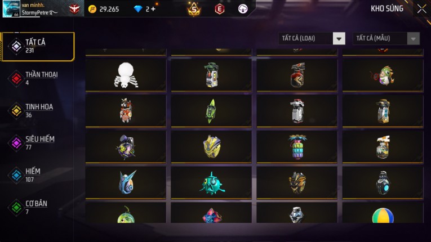The width and height of the screenshot is (431, 242).
Task: Select the rainbow striped grenade skin
Action: click(x=297, y=147)
